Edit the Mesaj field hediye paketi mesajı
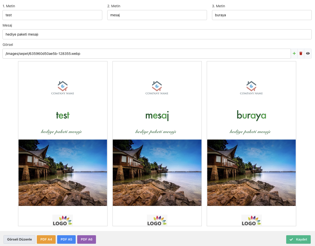 click(157, 34)
